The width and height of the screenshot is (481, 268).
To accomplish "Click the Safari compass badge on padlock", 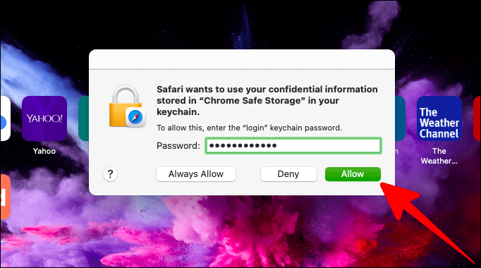I will click(x=135, y=118).
